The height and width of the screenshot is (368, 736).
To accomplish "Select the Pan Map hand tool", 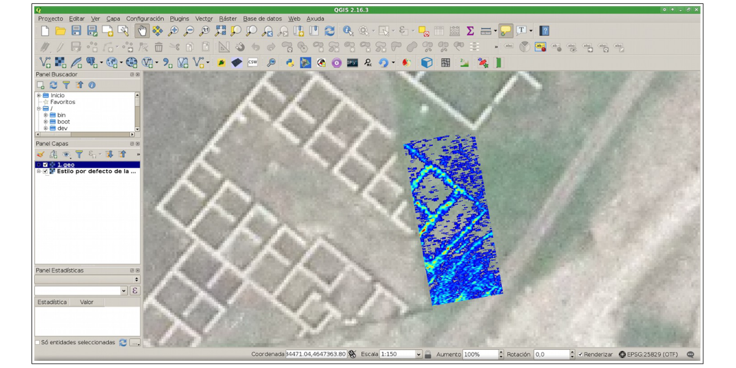I will click(142, 31).
